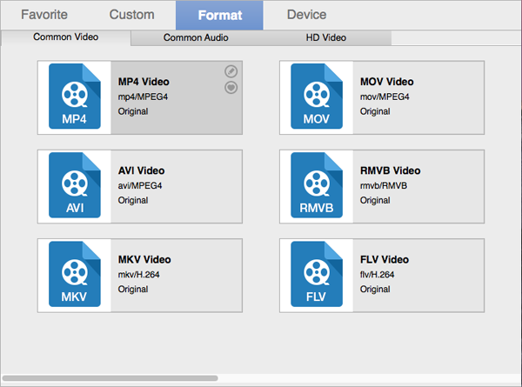Open the HD Video sub-tab
The image size is (522, 387).
326,38
